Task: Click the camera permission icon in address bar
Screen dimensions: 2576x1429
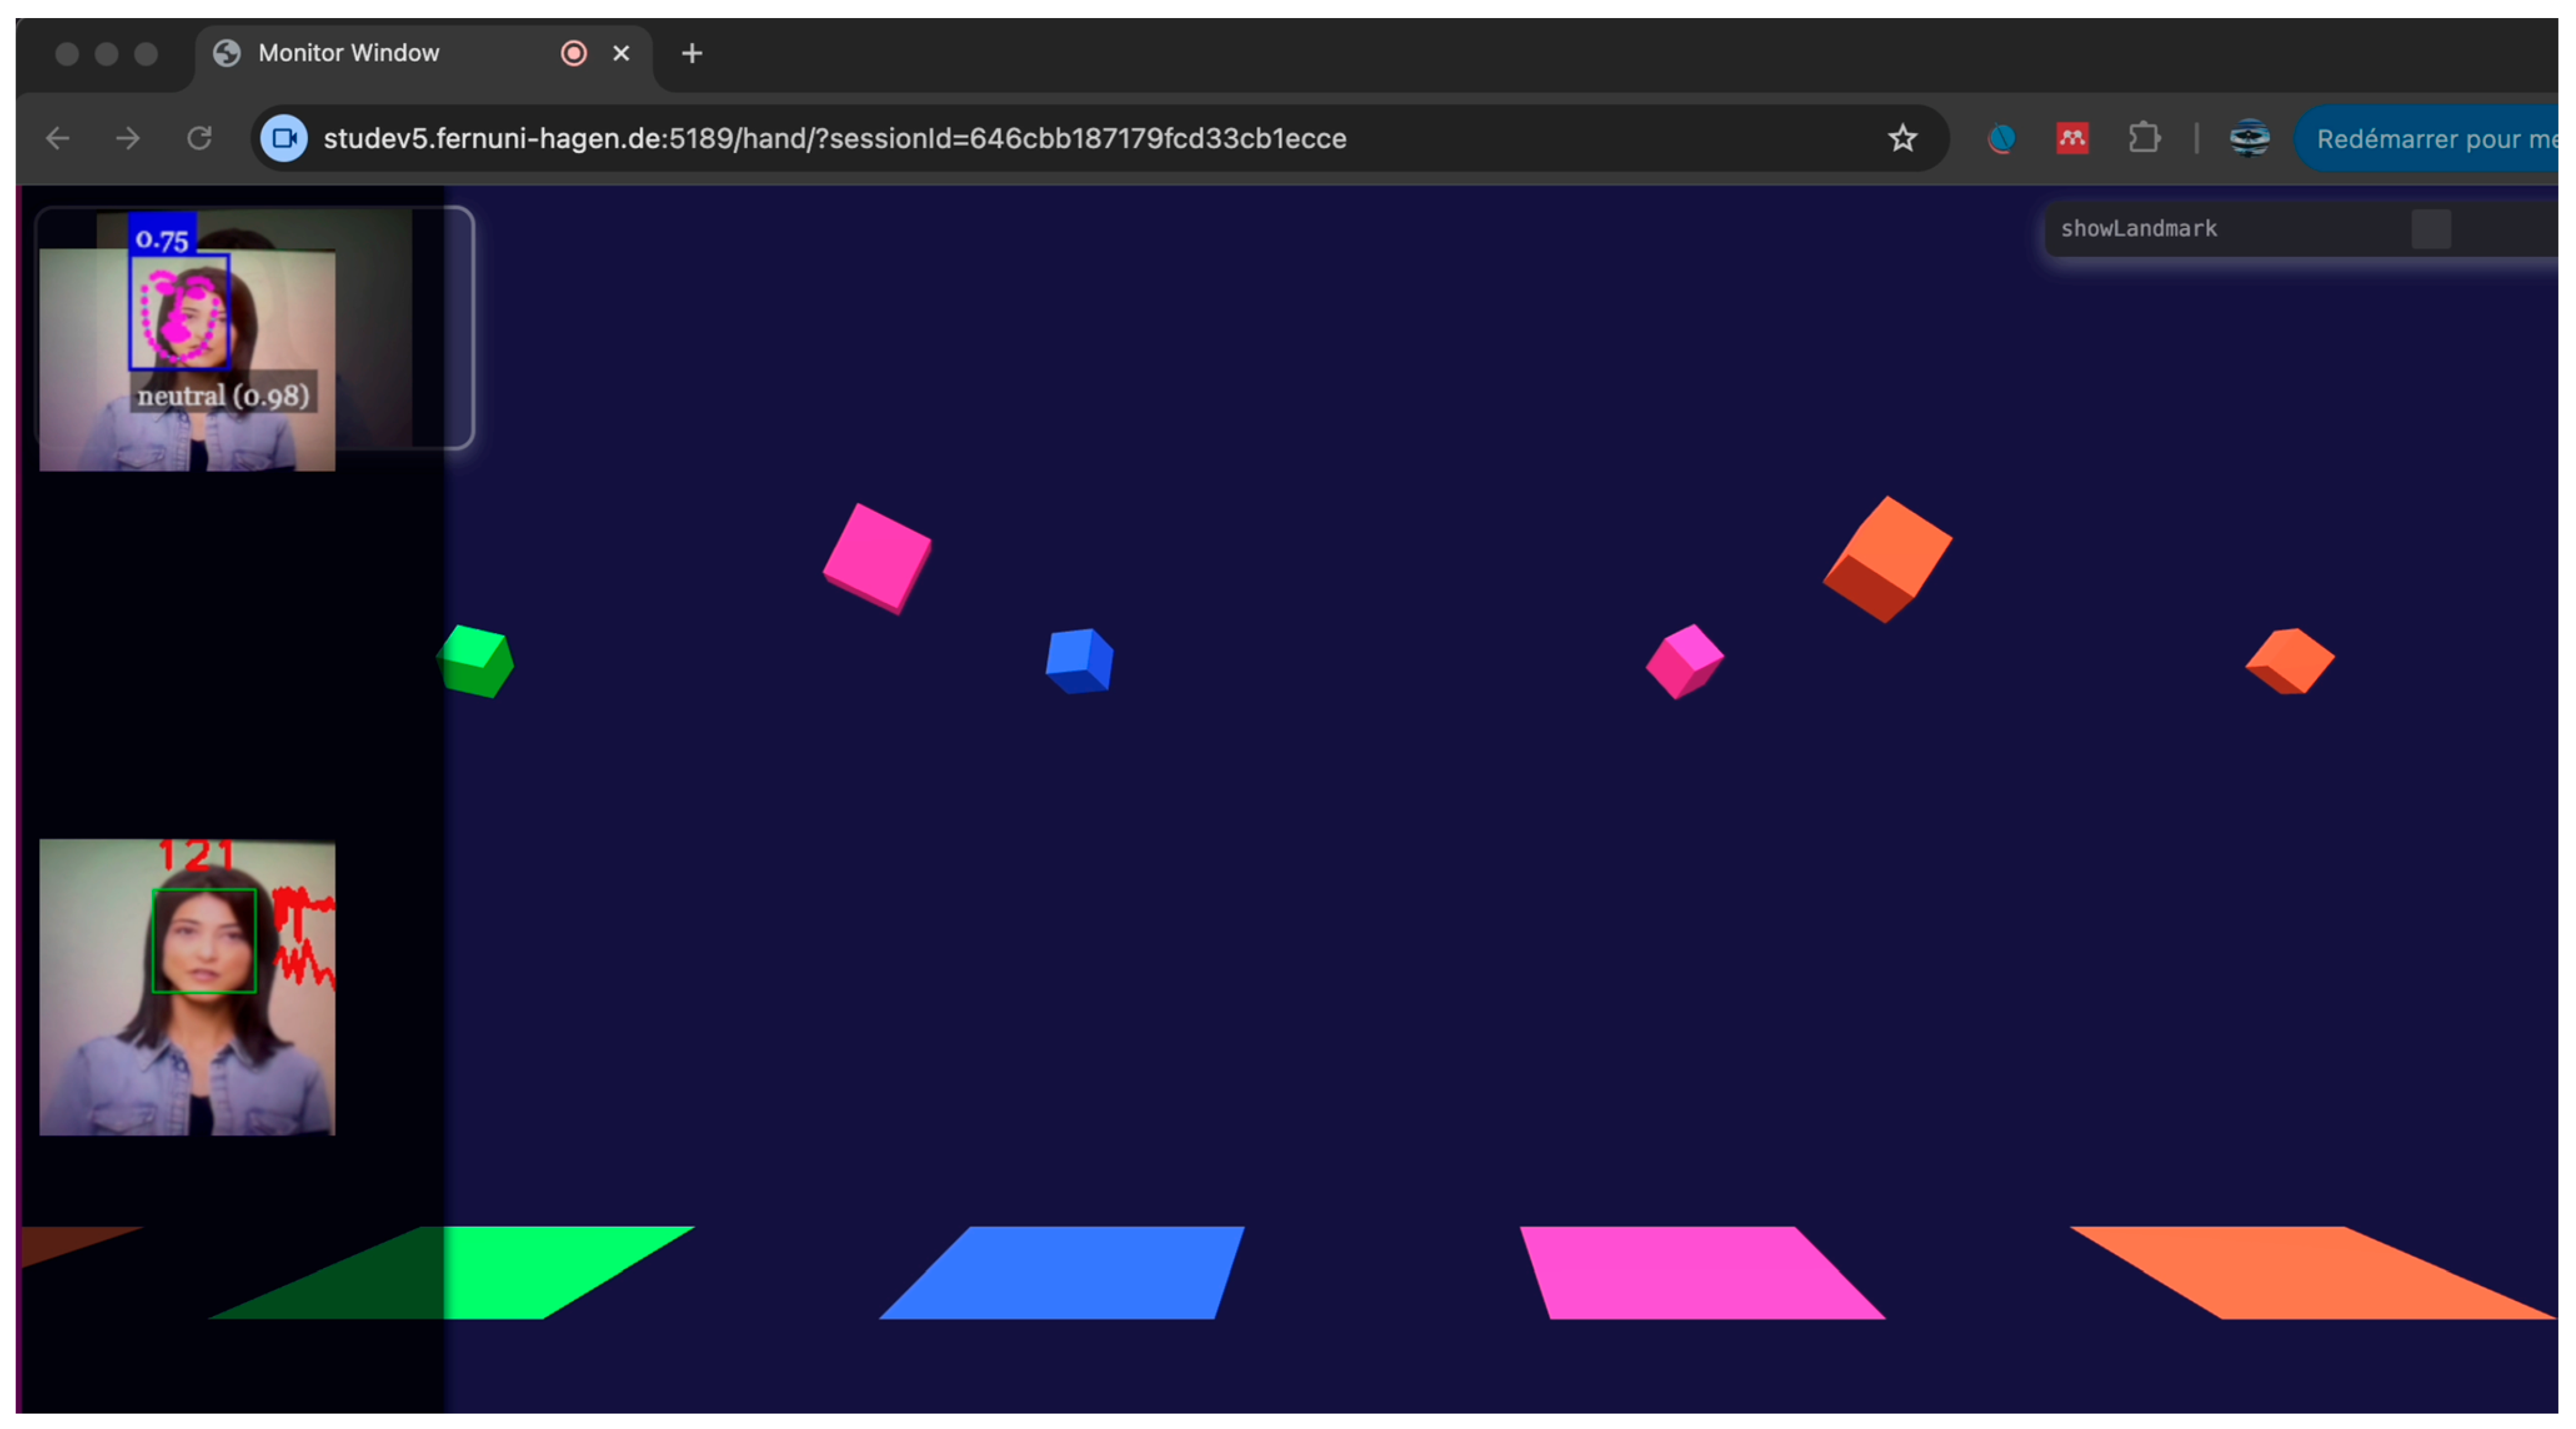Action: 284,138
